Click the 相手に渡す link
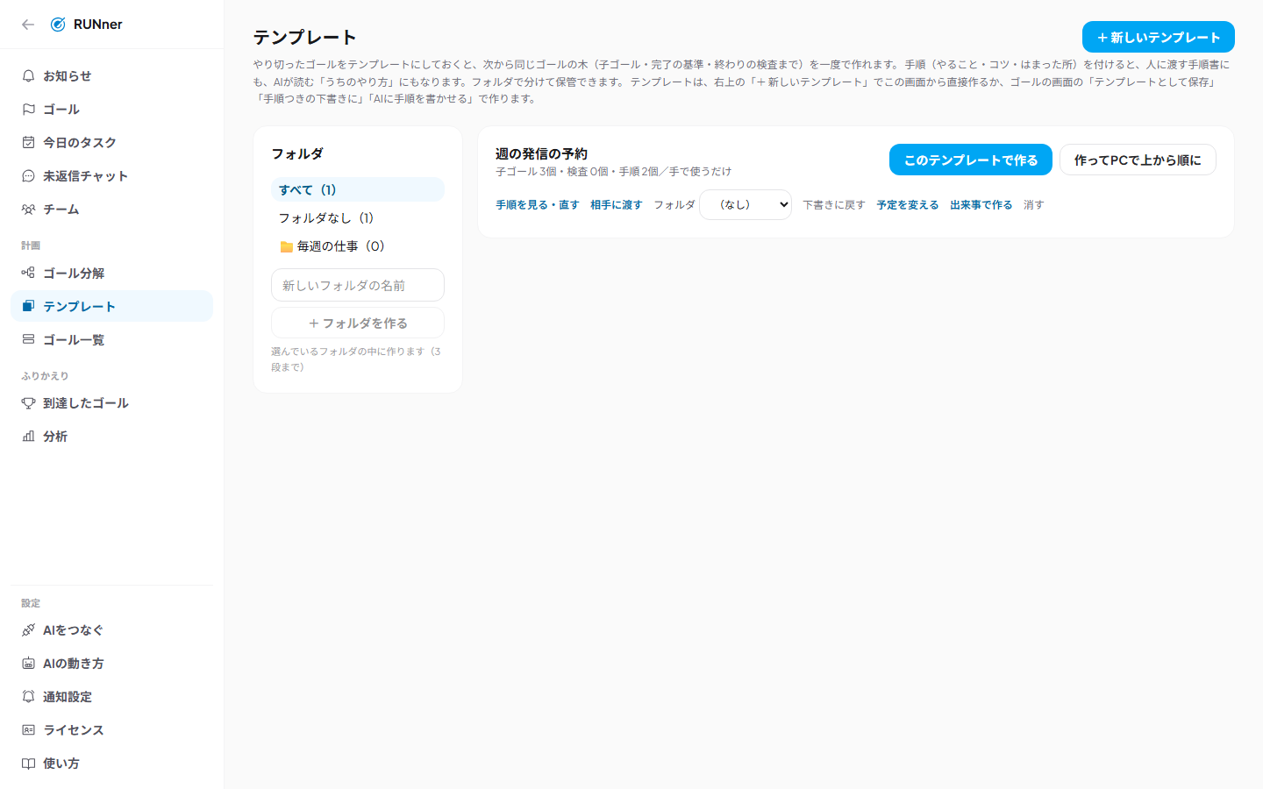This screenshot has width=1263, height=789. click(617, 205)
